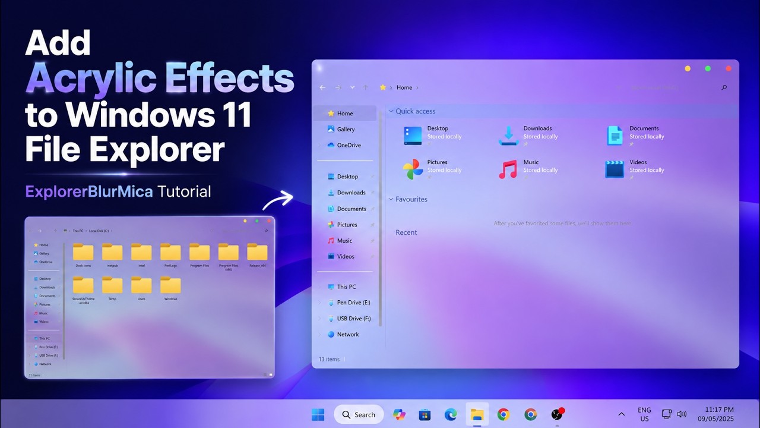
Task: Open the Dock Icons folder in small Explorer
Action: [83, 255]
